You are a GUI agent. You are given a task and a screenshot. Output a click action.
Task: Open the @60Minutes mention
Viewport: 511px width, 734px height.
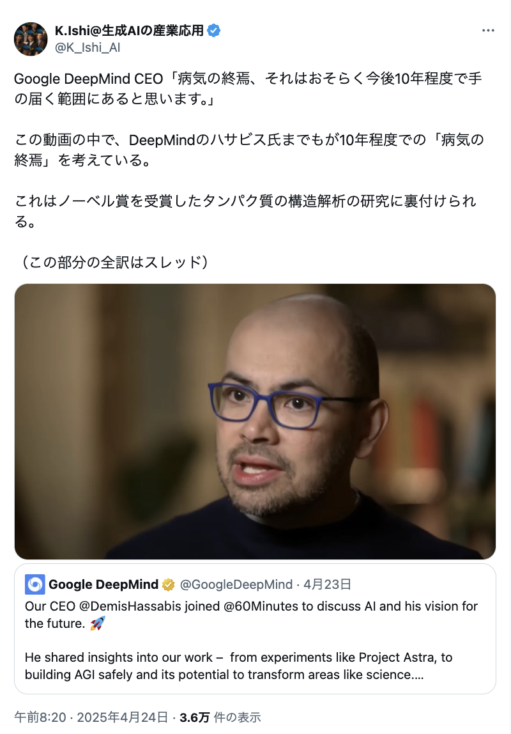pos(261,606)
